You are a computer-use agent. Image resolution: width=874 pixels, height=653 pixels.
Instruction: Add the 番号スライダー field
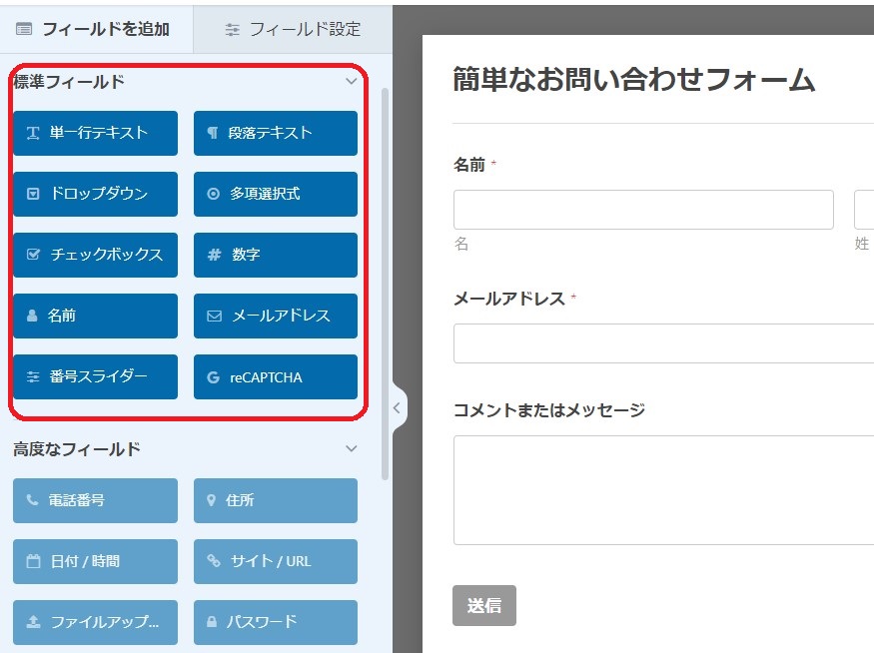tap(96, 376)
